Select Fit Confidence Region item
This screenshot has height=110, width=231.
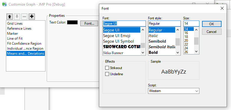25,44
